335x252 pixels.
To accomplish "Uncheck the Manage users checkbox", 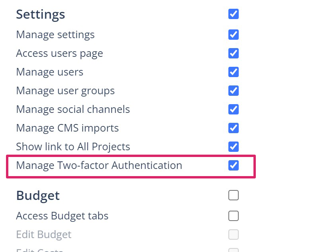I will tap(234, 72).
